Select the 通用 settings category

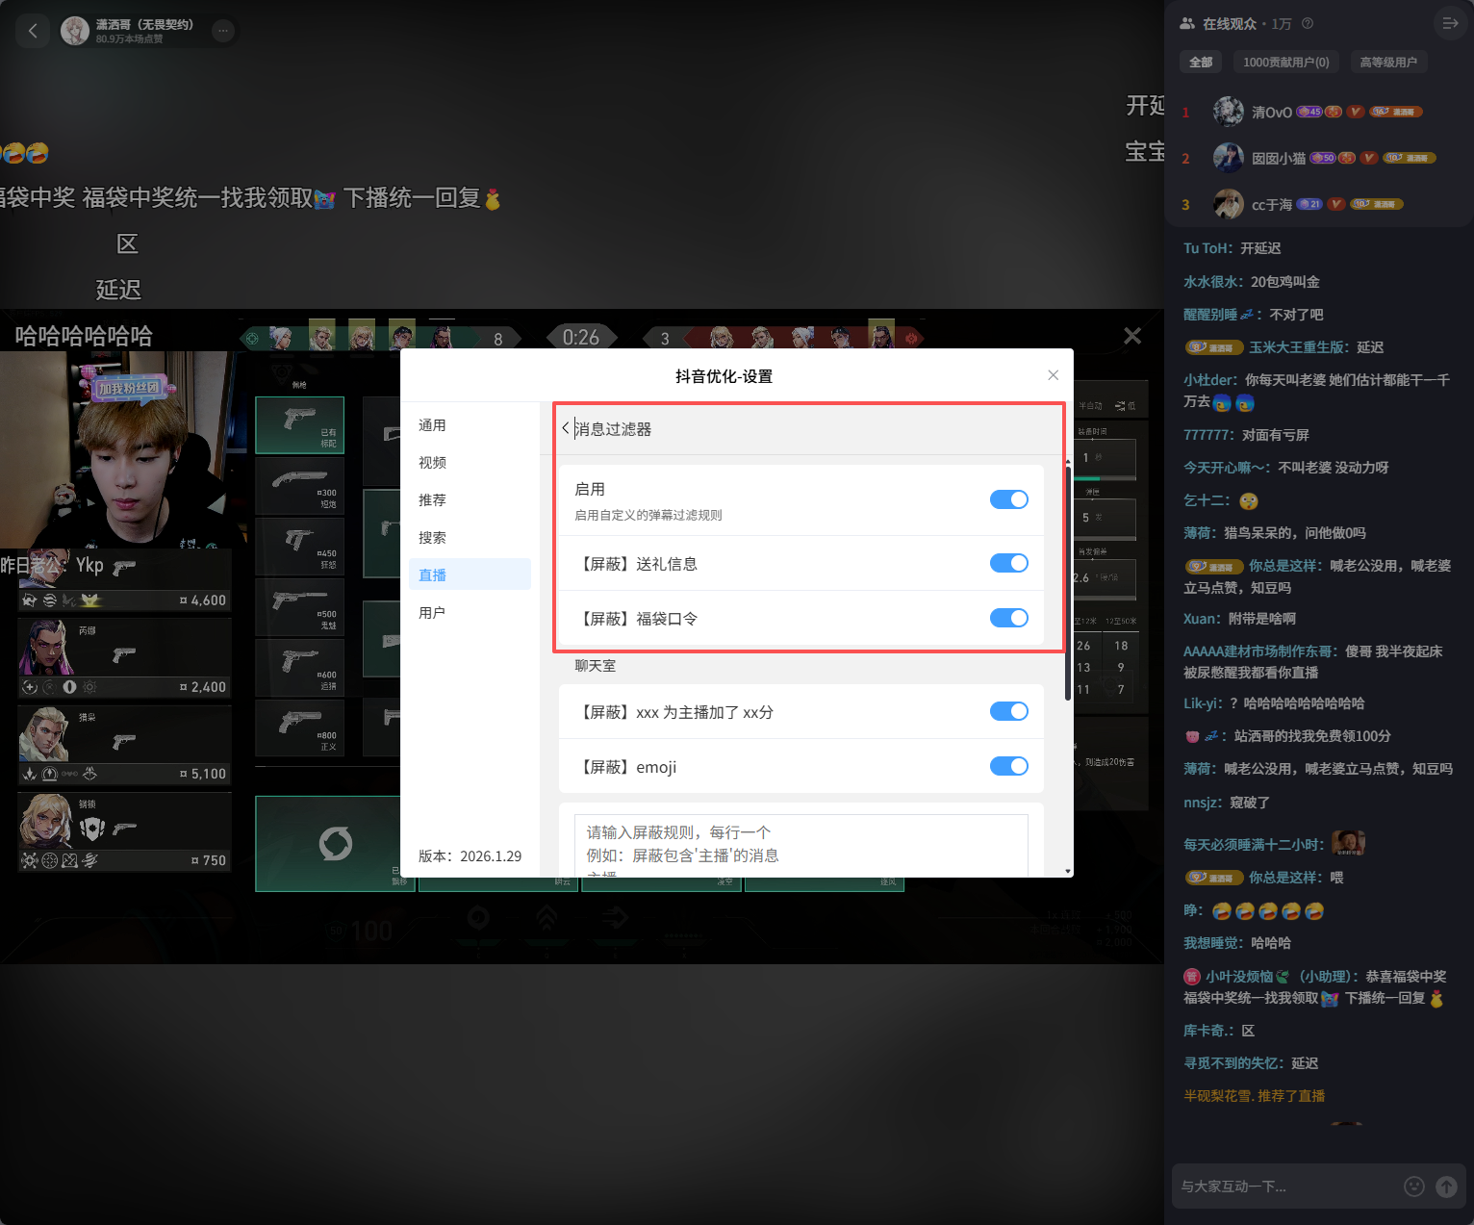pyautogui.click(x=432, y=425)
